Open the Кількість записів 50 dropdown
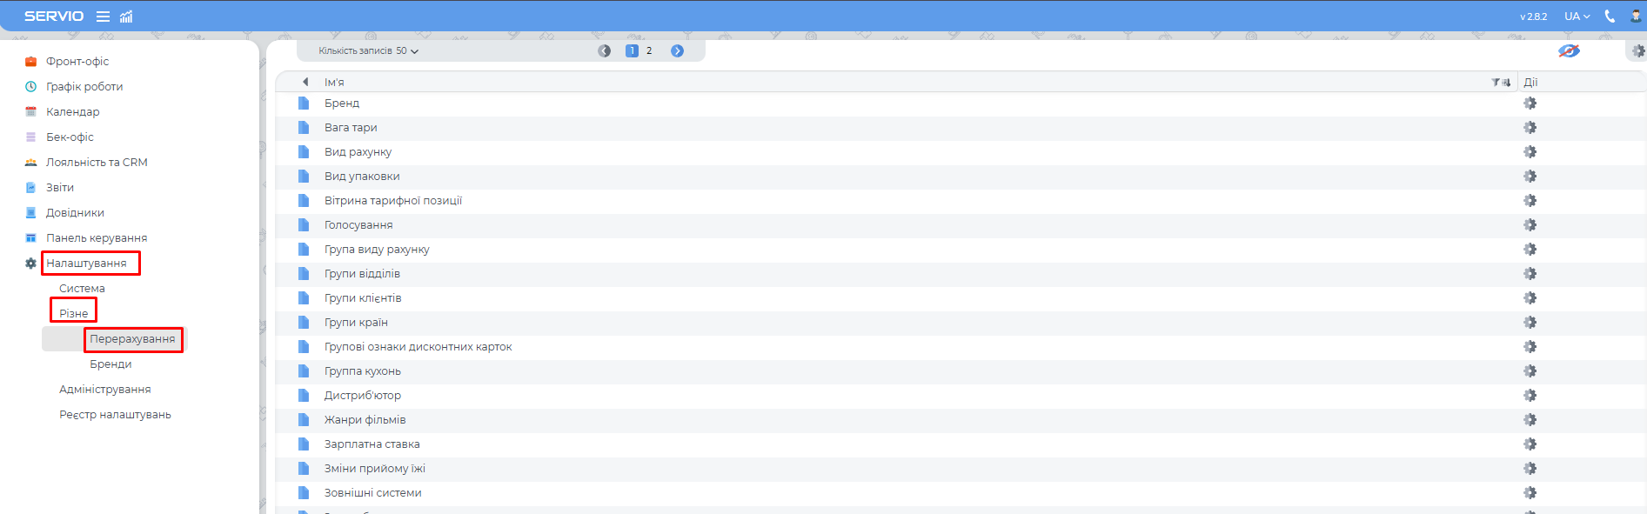This screenshot has width=1647, height=514. tap(369, 51)
